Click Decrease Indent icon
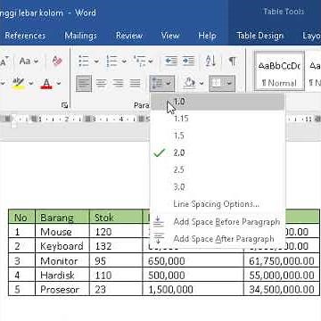The image size is (321, 321). click(x=171, y=61)
